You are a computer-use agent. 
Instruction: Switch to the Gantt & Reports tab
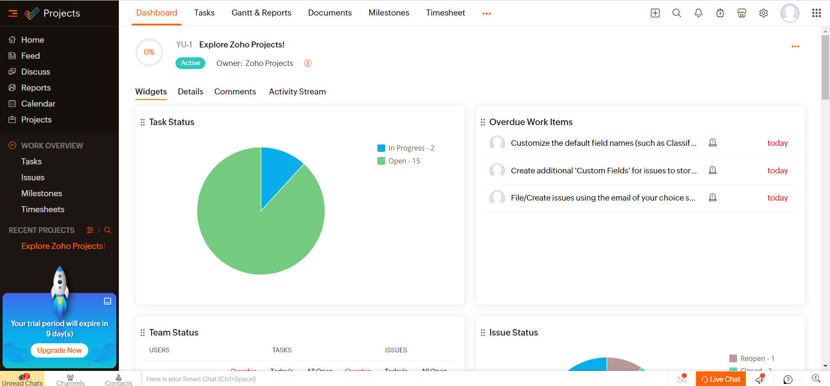pos(261,13)
